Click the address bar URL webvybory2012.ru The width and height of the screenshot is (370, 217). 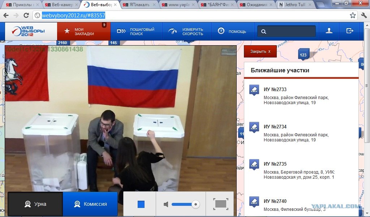73,16
